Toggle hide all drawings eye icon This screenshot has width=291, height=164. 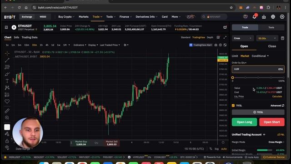click(7, 148)
